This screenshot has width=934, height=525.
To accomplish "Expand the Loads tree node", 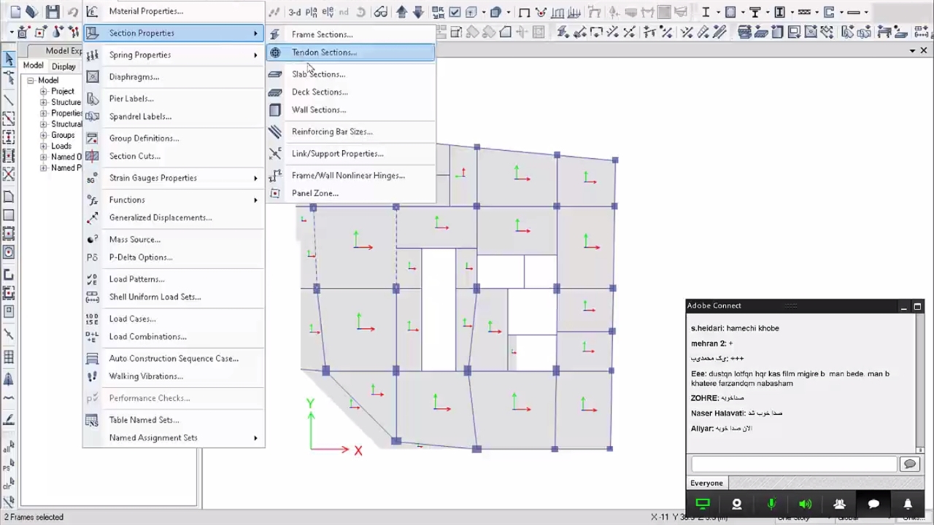I will click(x=44, y=146).
